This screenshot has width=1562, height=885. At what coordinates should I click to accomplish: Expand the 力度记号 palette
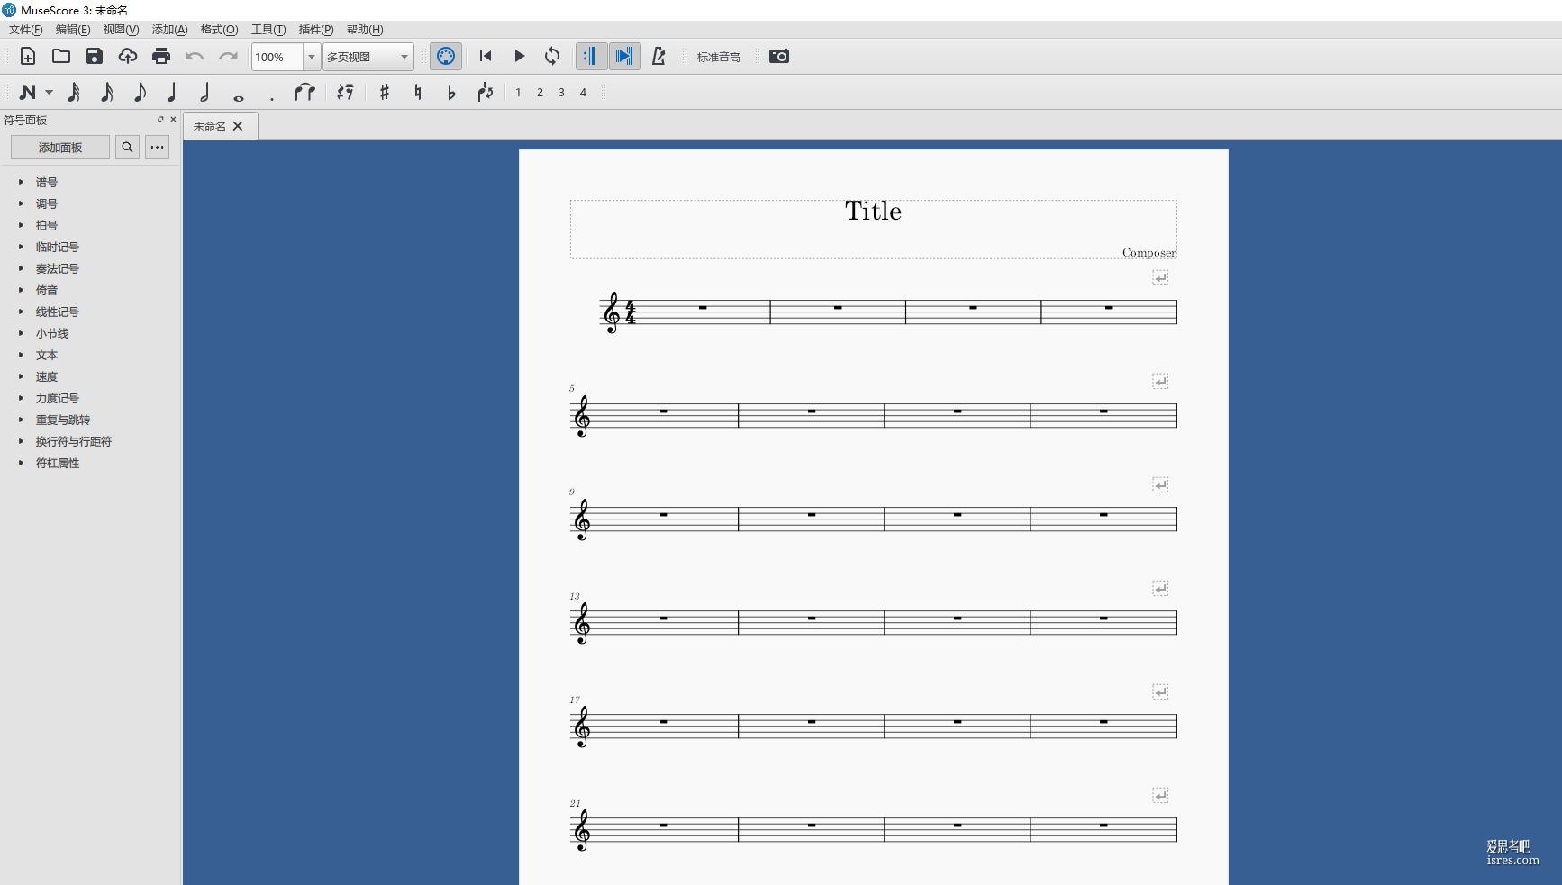click(x=22, y=398)
